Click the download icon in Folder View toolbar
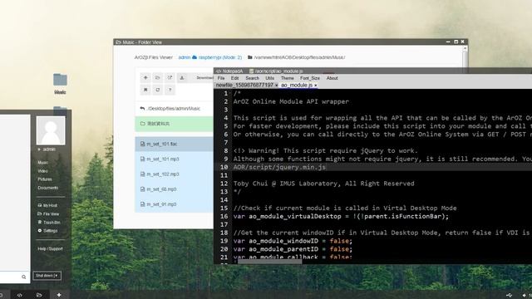 tap(182, 77)
